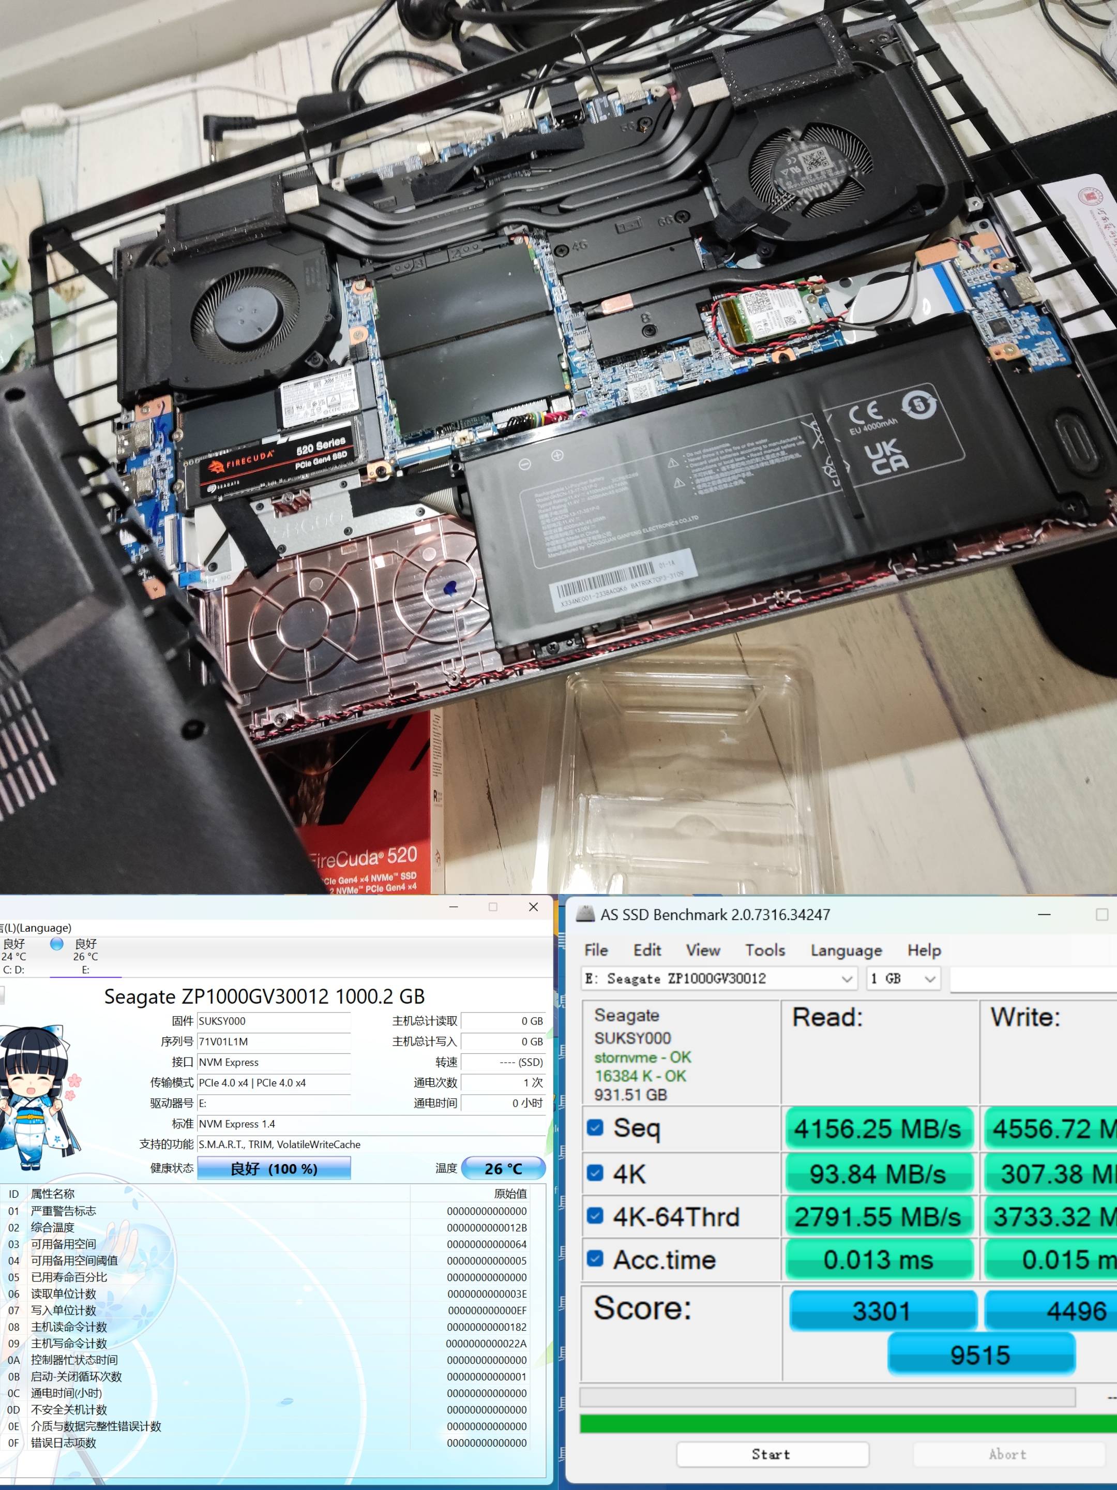Click the Seagate ZP1000GV30012 1000.2 GB title
Viewport: 1117px width, 1490px height.
[265, 996]
